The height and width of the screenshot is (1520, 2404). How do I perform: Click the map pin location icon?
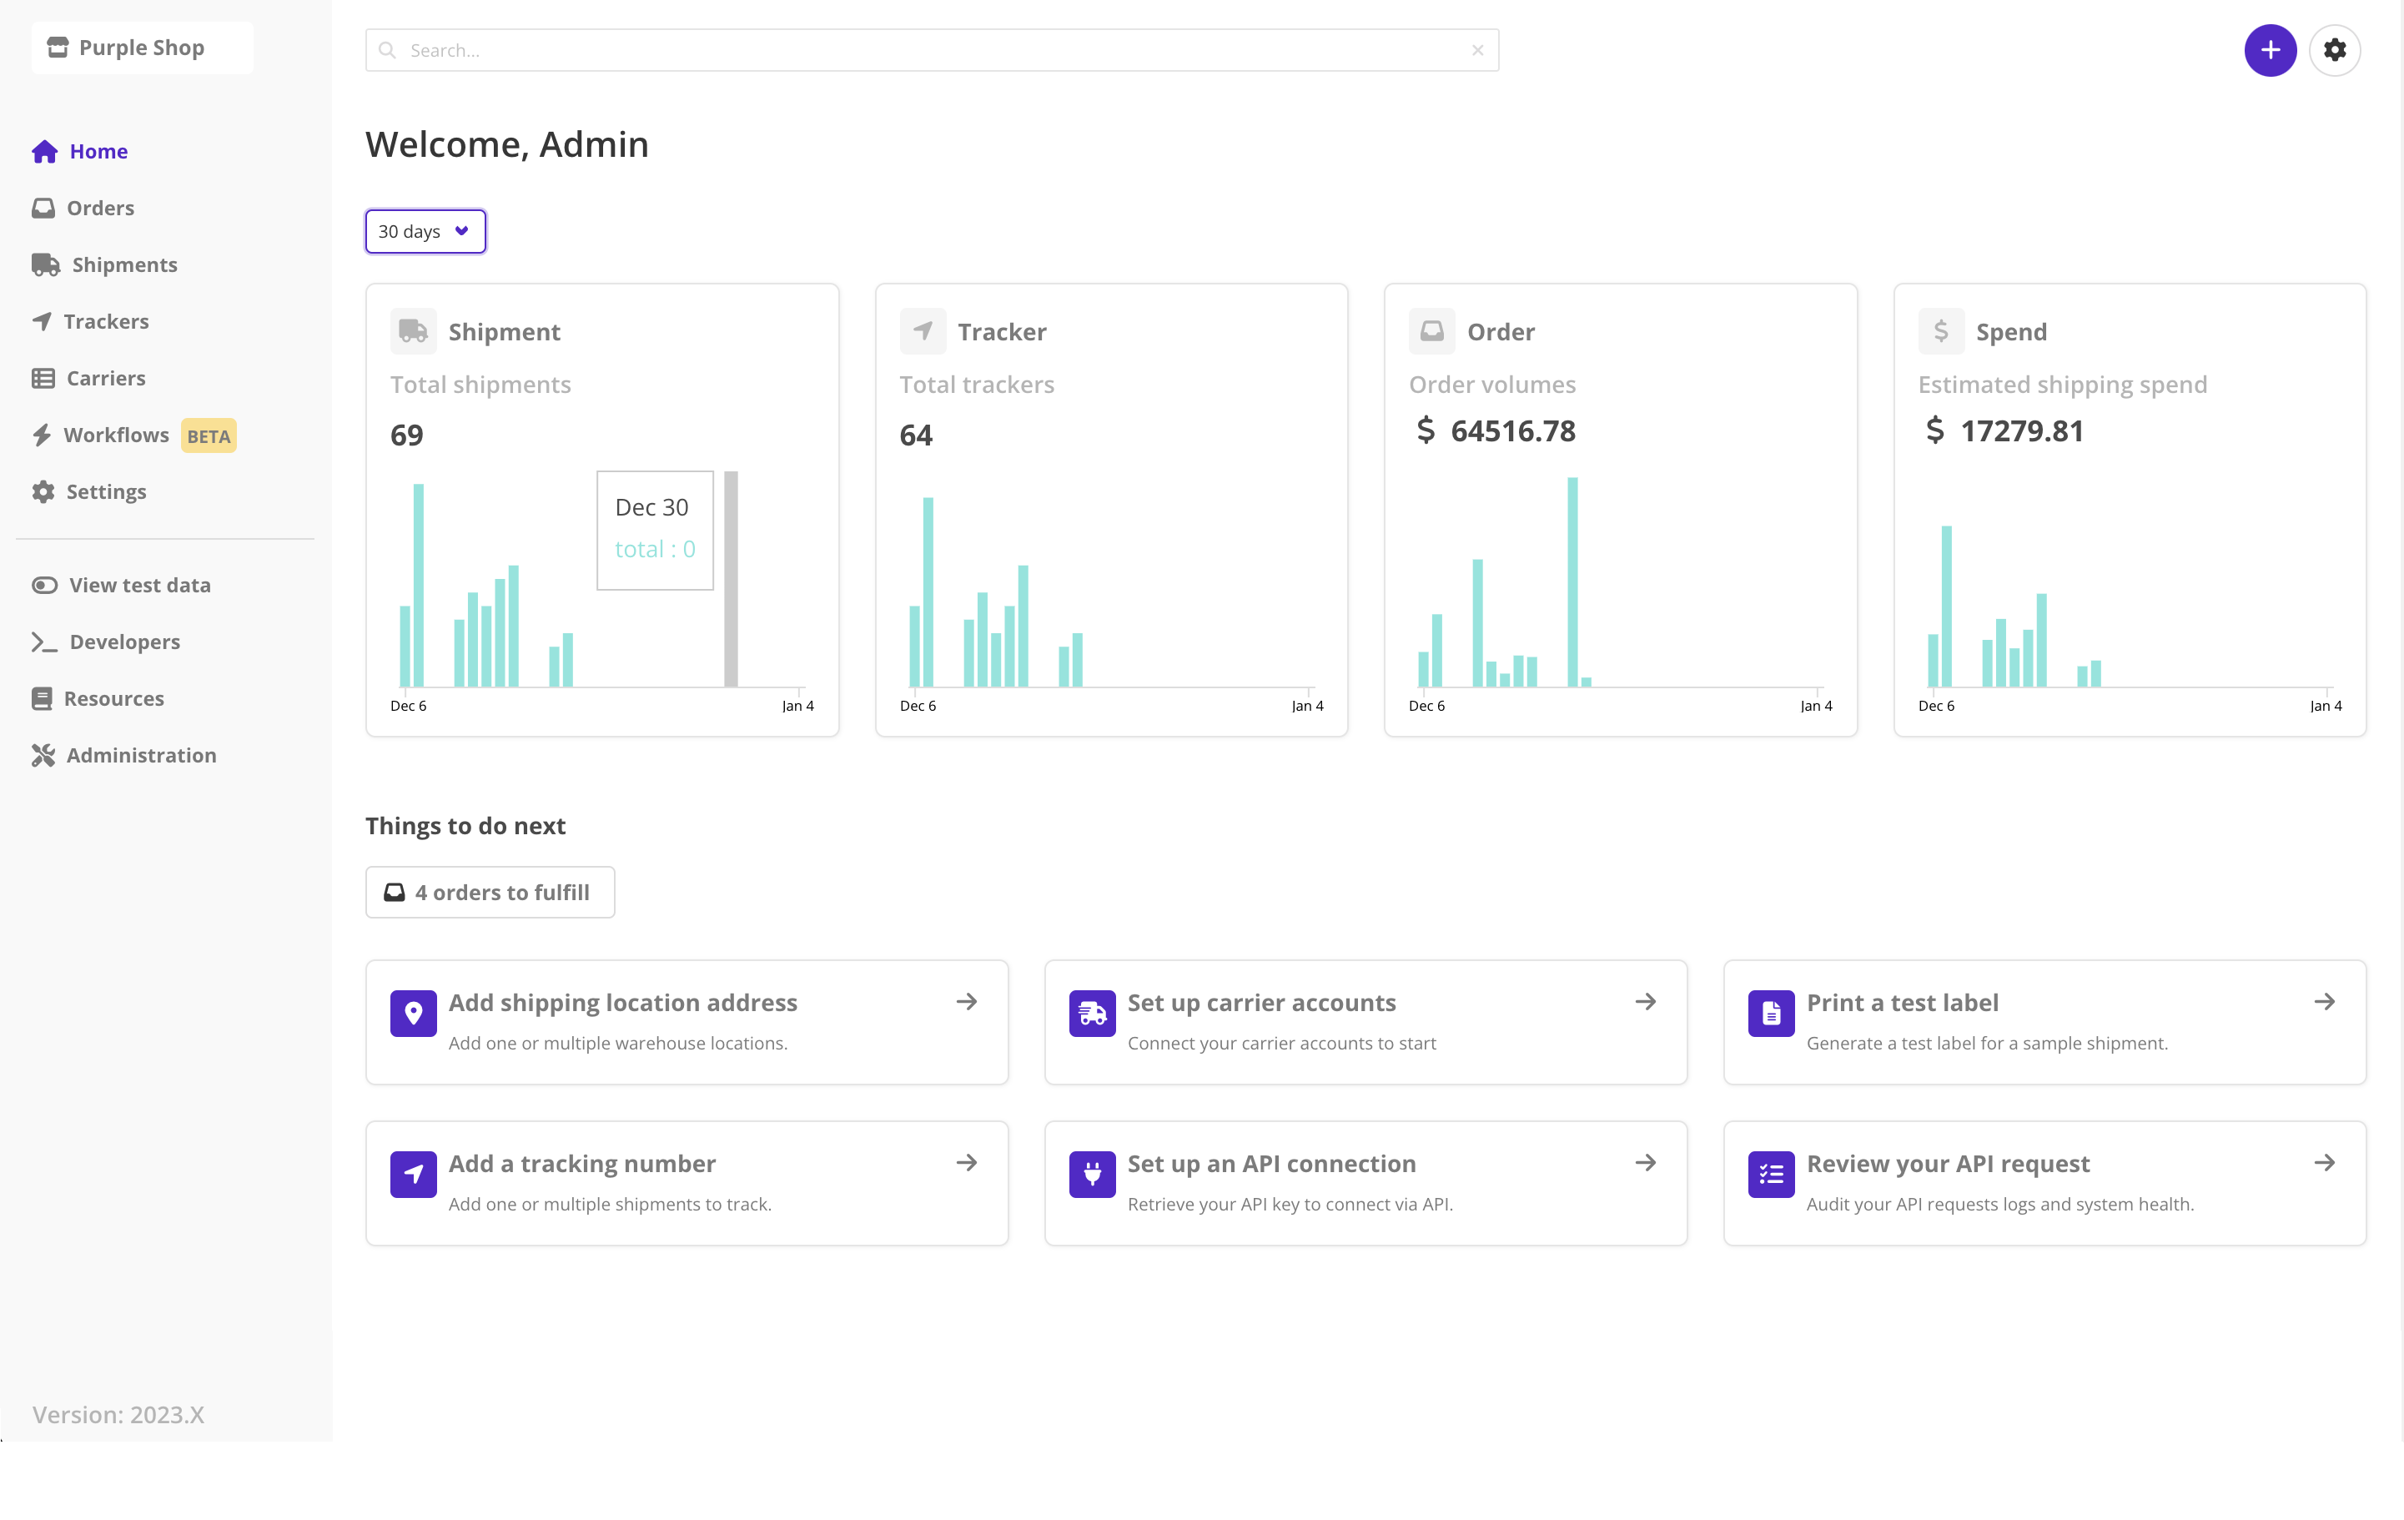413,1014
